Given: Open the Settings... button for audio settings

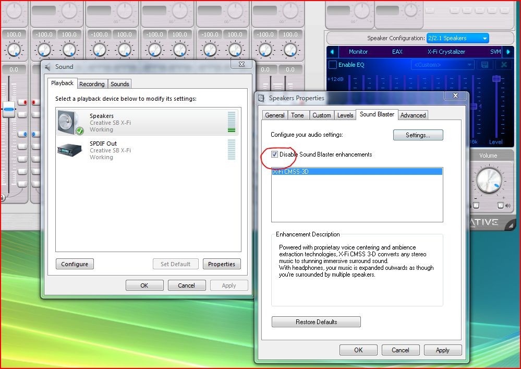Looking at the screenshot, I should (x=418, y=135).
